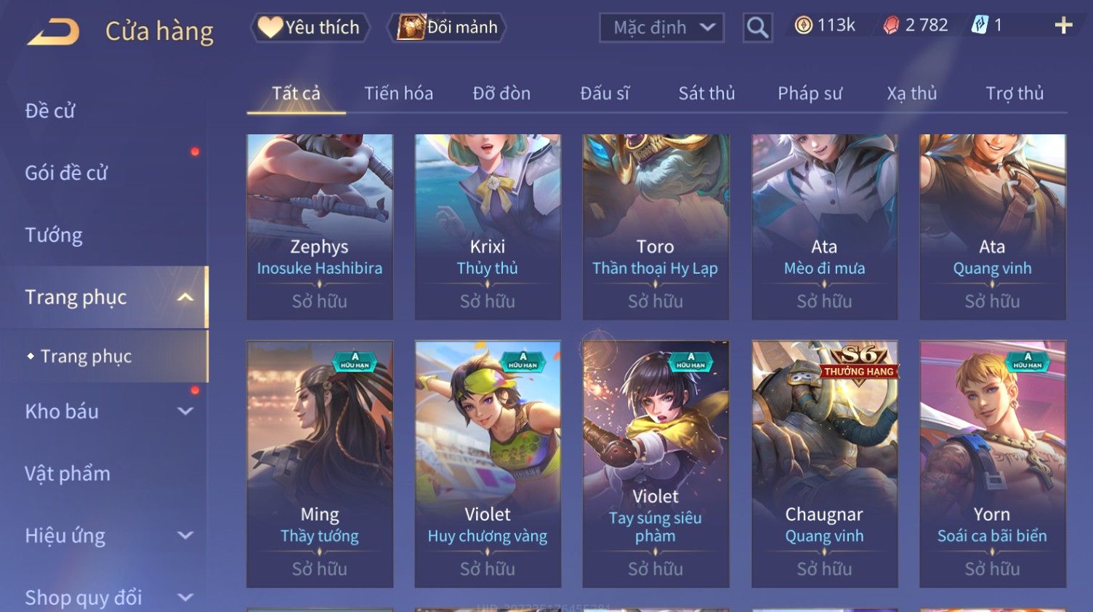Click the heart icon in Yêu thích
Viewport: 1093px width, 612px height.
point(270,27)
